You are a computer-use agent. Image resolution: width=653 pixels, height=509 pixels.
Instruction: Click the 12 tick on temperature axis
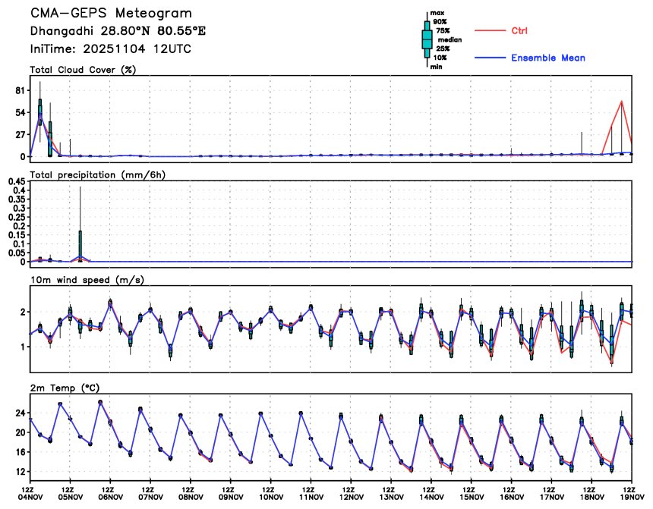21,472
